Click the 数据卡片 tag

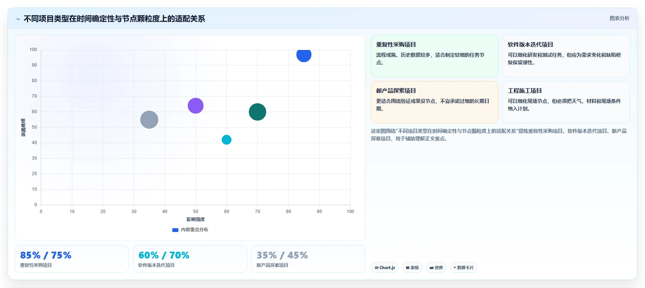[x=463, y=268]
